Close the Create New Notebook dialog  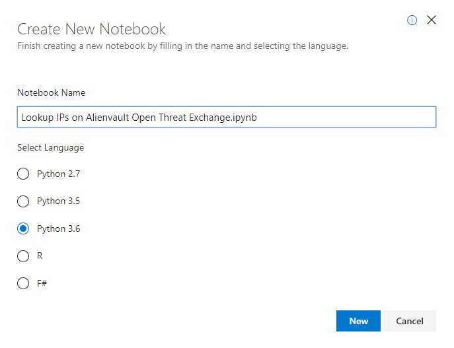pos(432,20)
